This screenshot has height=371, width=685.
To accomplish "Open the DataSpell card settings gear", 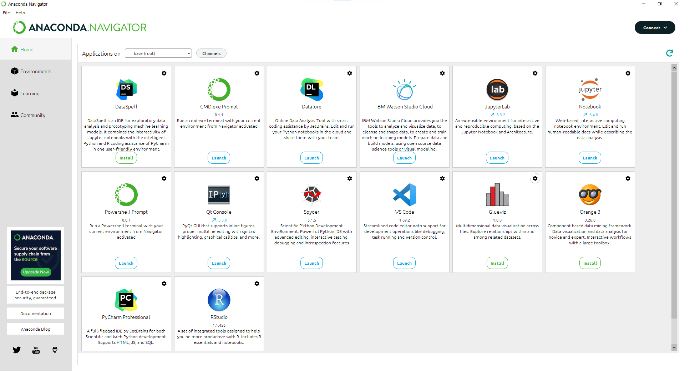I will point(164,73).
